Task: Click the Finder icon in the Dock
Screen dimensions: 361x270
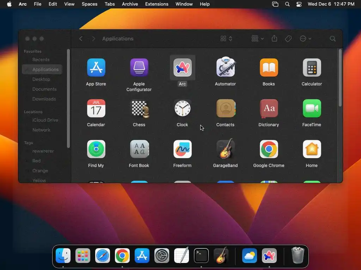Action: [63, 255]
